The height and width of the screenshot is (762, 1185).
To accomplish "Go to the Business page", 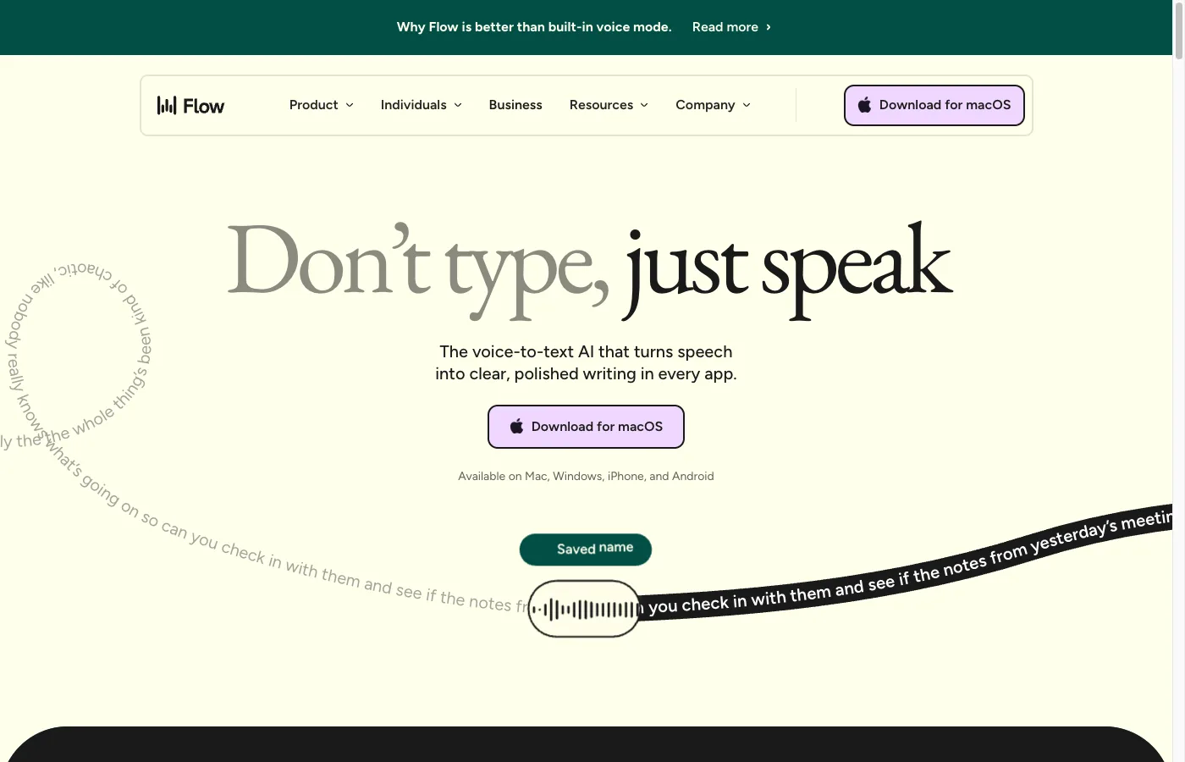I will point(515,105).
